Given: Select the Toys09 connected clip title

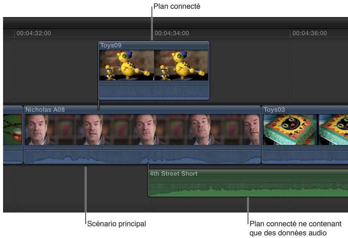Looking at the screenshot, I should click(111, 45).
